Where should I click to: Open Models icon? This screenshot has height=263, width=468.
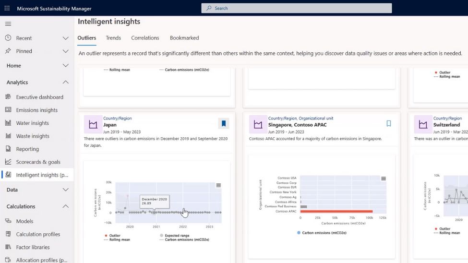click(8, 221)
